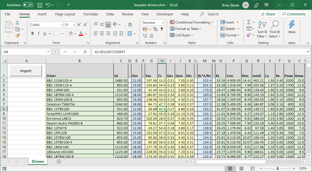Screen dimensions: 312x172
Task: Toggle Italic formatting
Action: (x=39, y=34)
